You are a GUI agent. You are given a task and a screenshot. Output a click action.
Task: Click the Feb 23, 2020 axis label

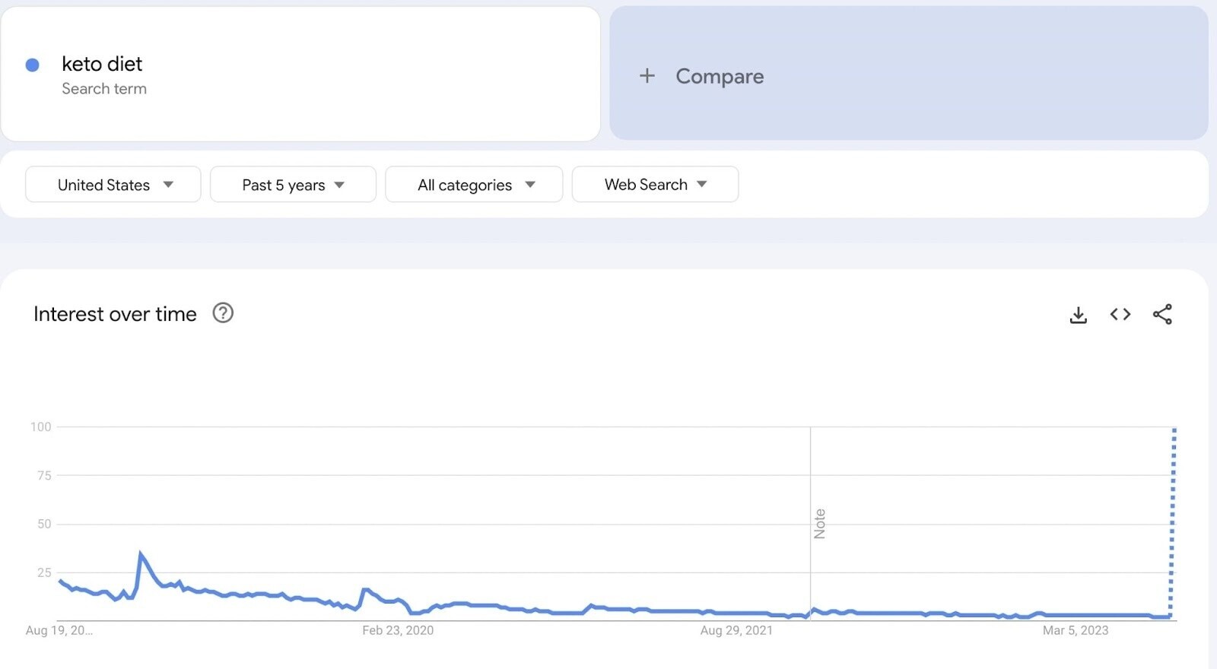[398, 630]
